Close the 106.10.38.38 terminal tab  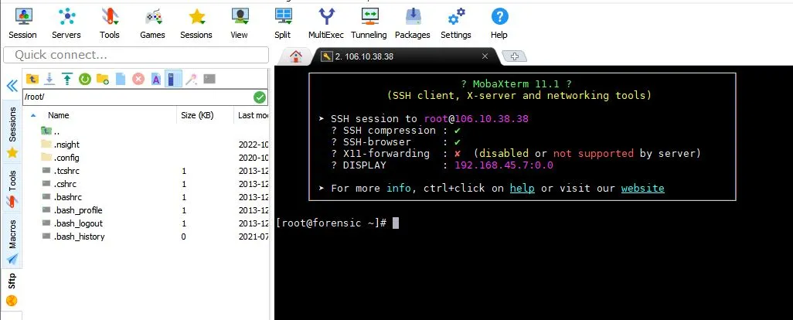[485, 56]
